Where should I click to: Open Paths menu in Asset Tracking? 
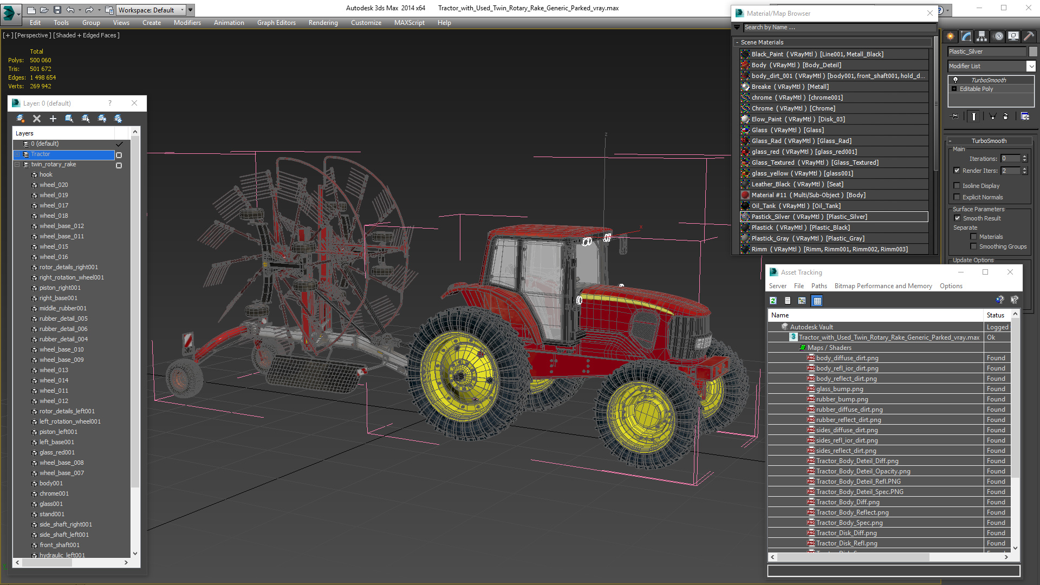point(819,286)
